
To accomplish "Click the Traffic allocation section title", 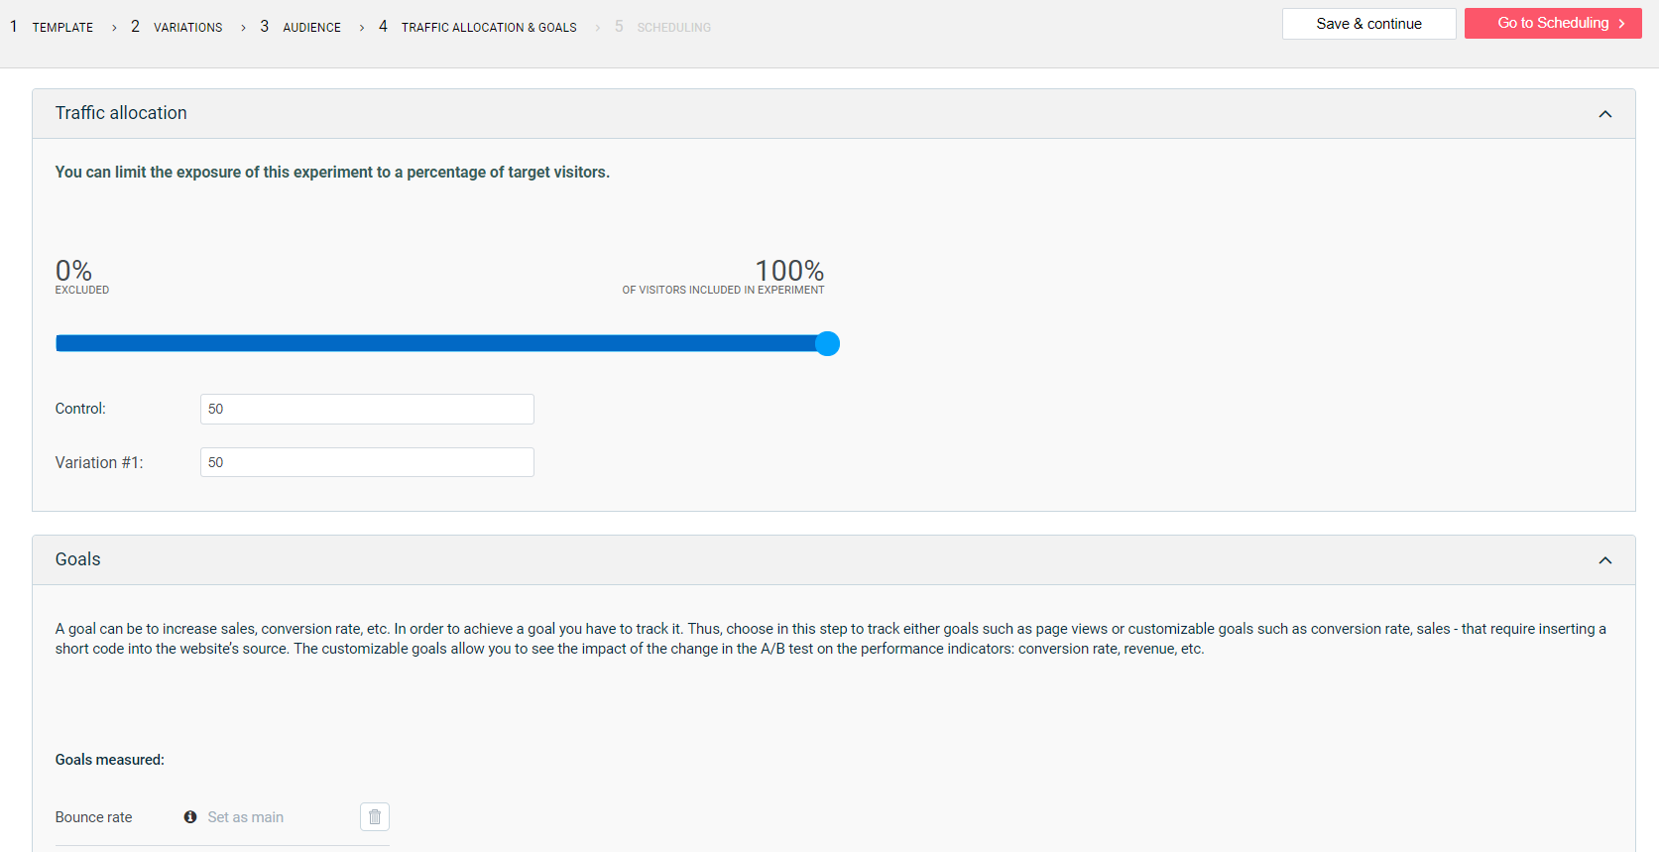I will [121, 113].
